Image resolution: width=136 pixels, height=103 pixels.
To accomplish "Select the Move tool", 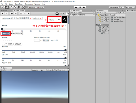I will (x=7, y=7).
